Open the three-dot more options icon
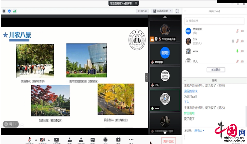The height and width of the screenshot is (144, 247). tap(131, 140)
